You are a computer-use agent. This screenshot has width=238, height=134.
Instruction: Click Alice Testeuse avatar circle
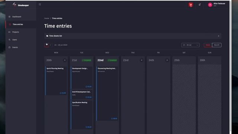pos(210,5)
